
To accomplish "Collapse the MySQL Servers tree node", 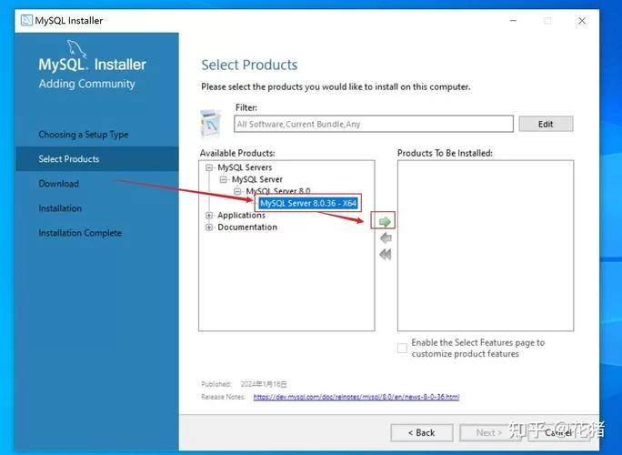I will pyautogui.click(x=209, y=167).
